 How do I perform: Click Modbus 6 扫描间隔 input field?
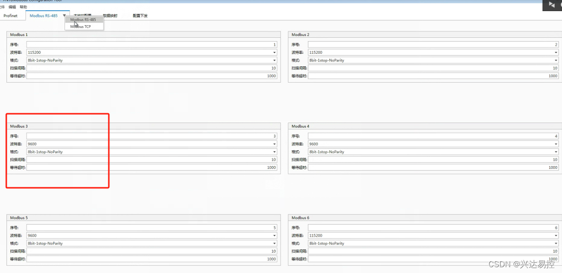433,251
